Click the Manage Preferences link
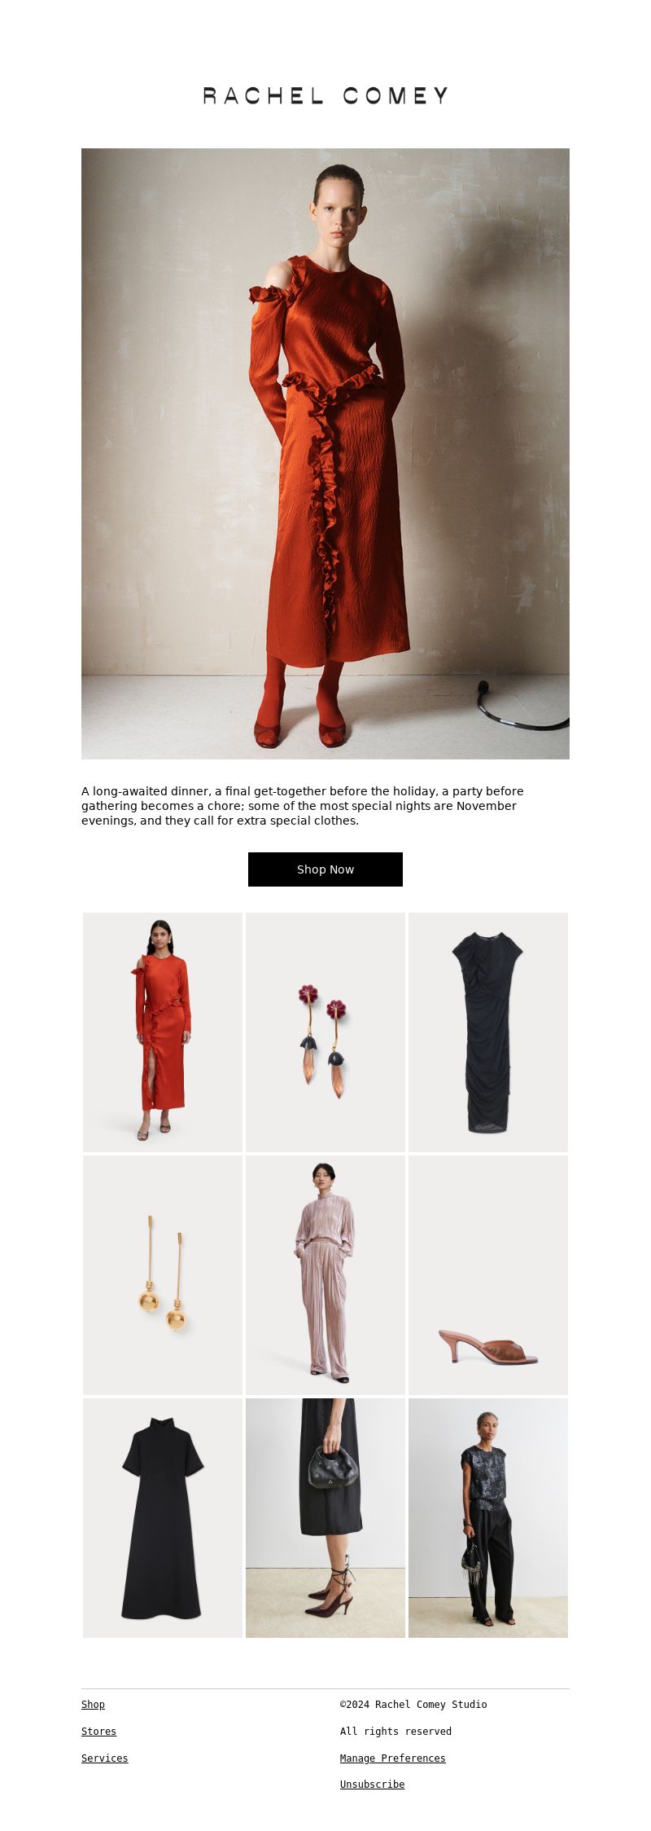 click(393, 1758)
